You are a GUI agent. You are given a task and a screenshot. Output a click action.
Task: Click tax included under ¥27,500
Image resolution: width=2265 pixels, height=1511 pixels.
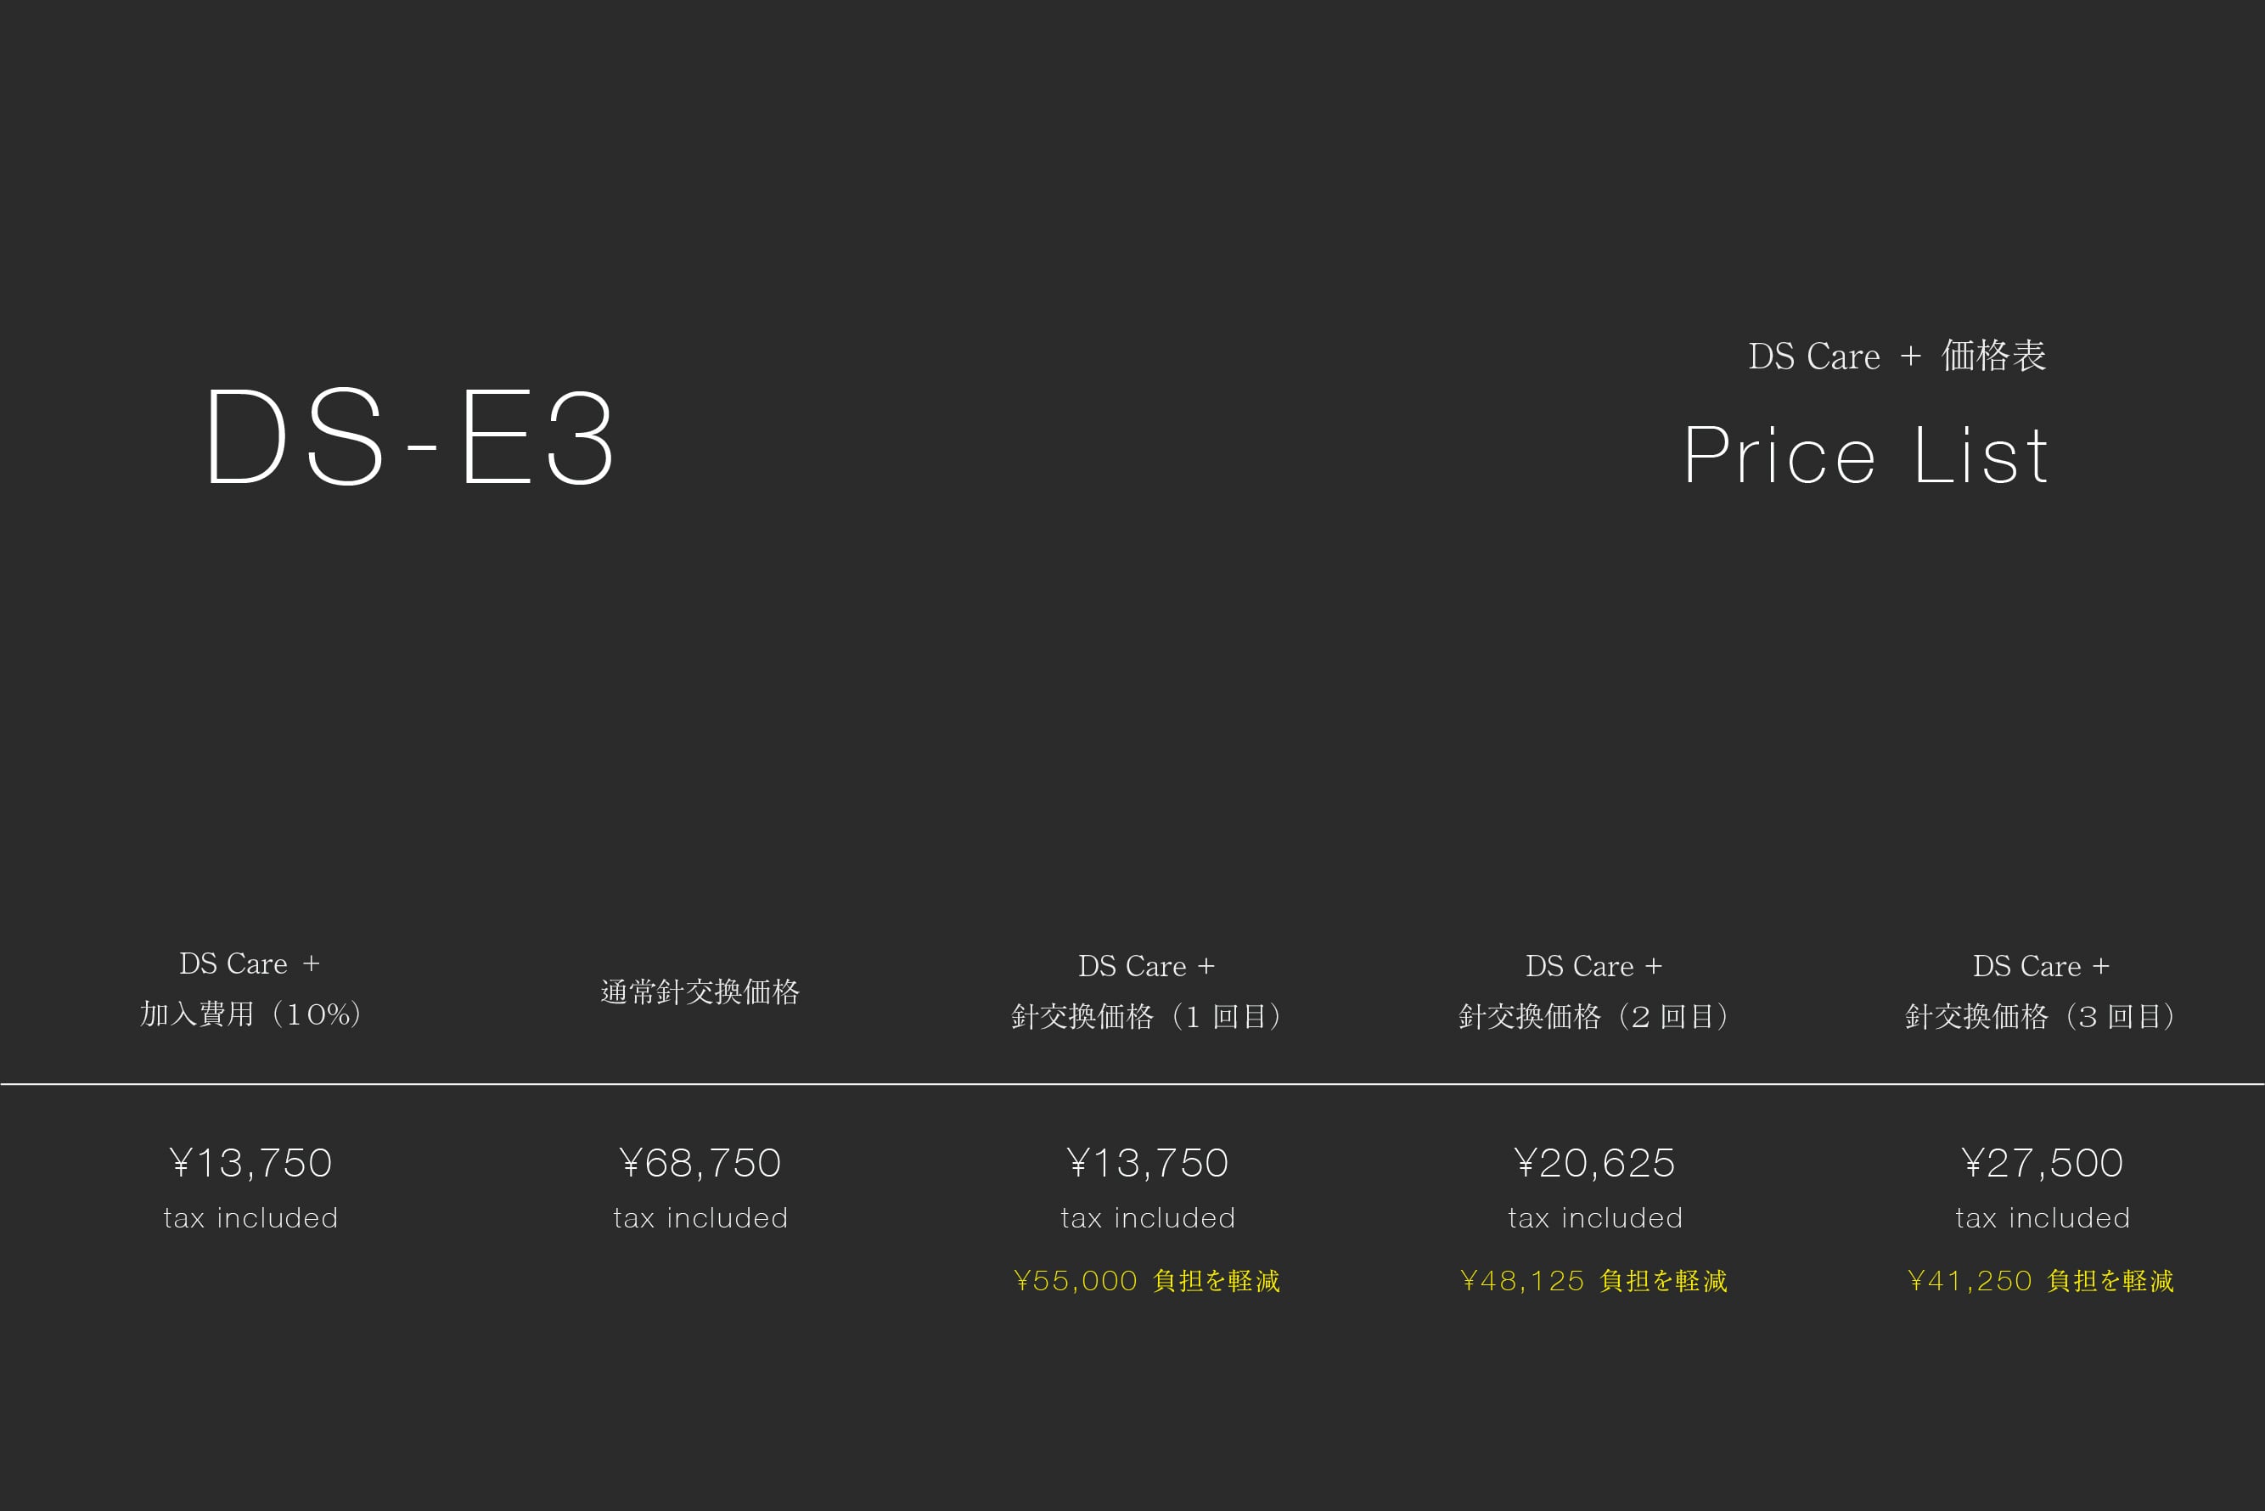pyautogui.click(x=2043, y=1218)
